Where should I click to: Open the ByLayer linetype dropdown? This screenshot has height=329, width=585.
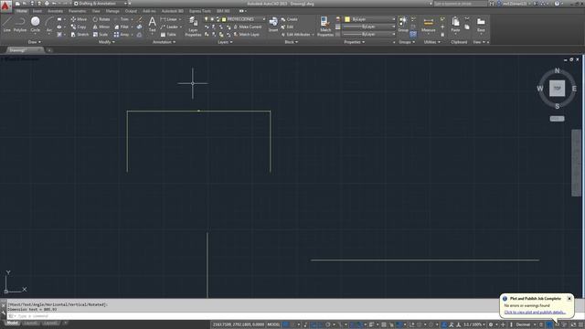(x=393, y=34)
